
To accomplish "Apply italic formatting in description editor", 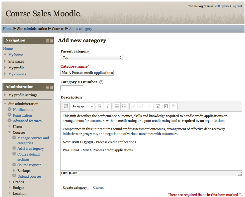I will 108,106.
